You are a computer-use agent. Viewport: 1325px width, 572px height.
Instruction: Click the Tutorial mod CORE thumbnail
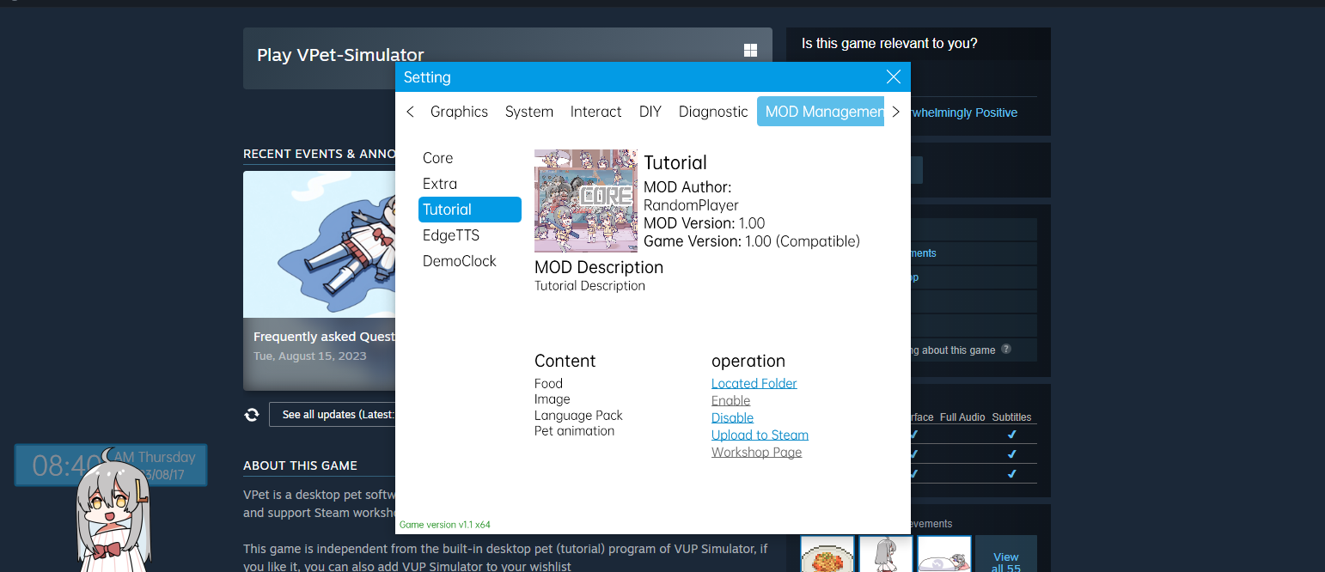(x=586, y=201)
